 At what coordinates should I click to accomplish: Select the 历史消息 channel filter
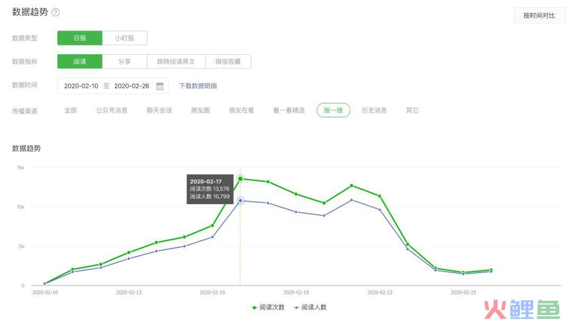coord(374,110)
